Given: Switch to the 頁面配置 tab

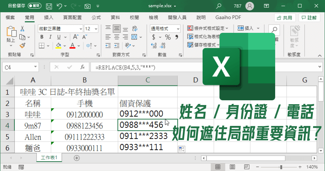Looking at the screenshot, I should click(72, 18).
